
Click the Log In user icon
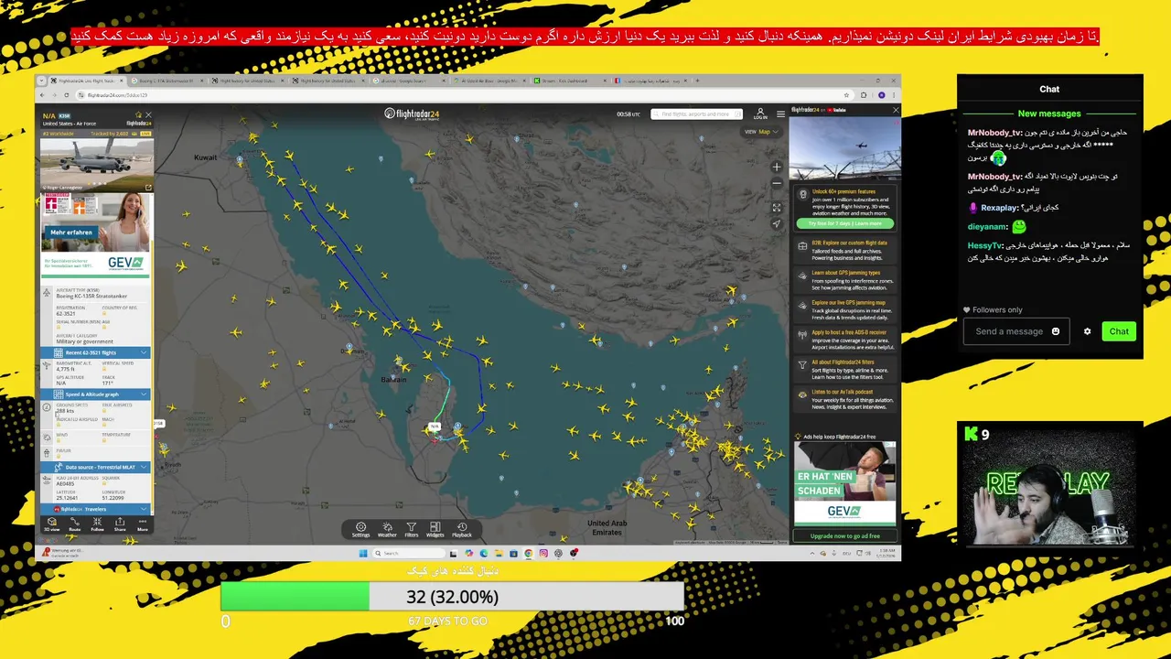[x=759, y=114]
